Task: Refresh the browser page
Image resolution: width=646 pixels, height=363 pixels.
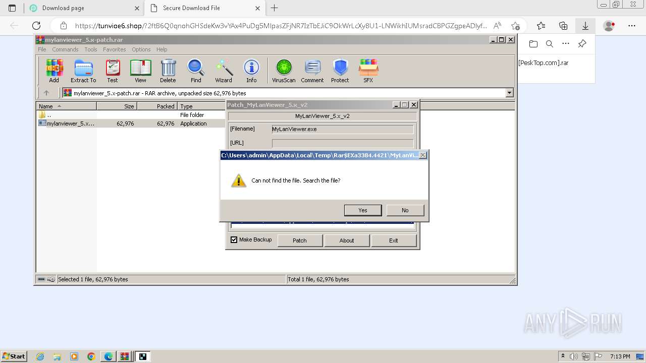Action: click(36, 26)
